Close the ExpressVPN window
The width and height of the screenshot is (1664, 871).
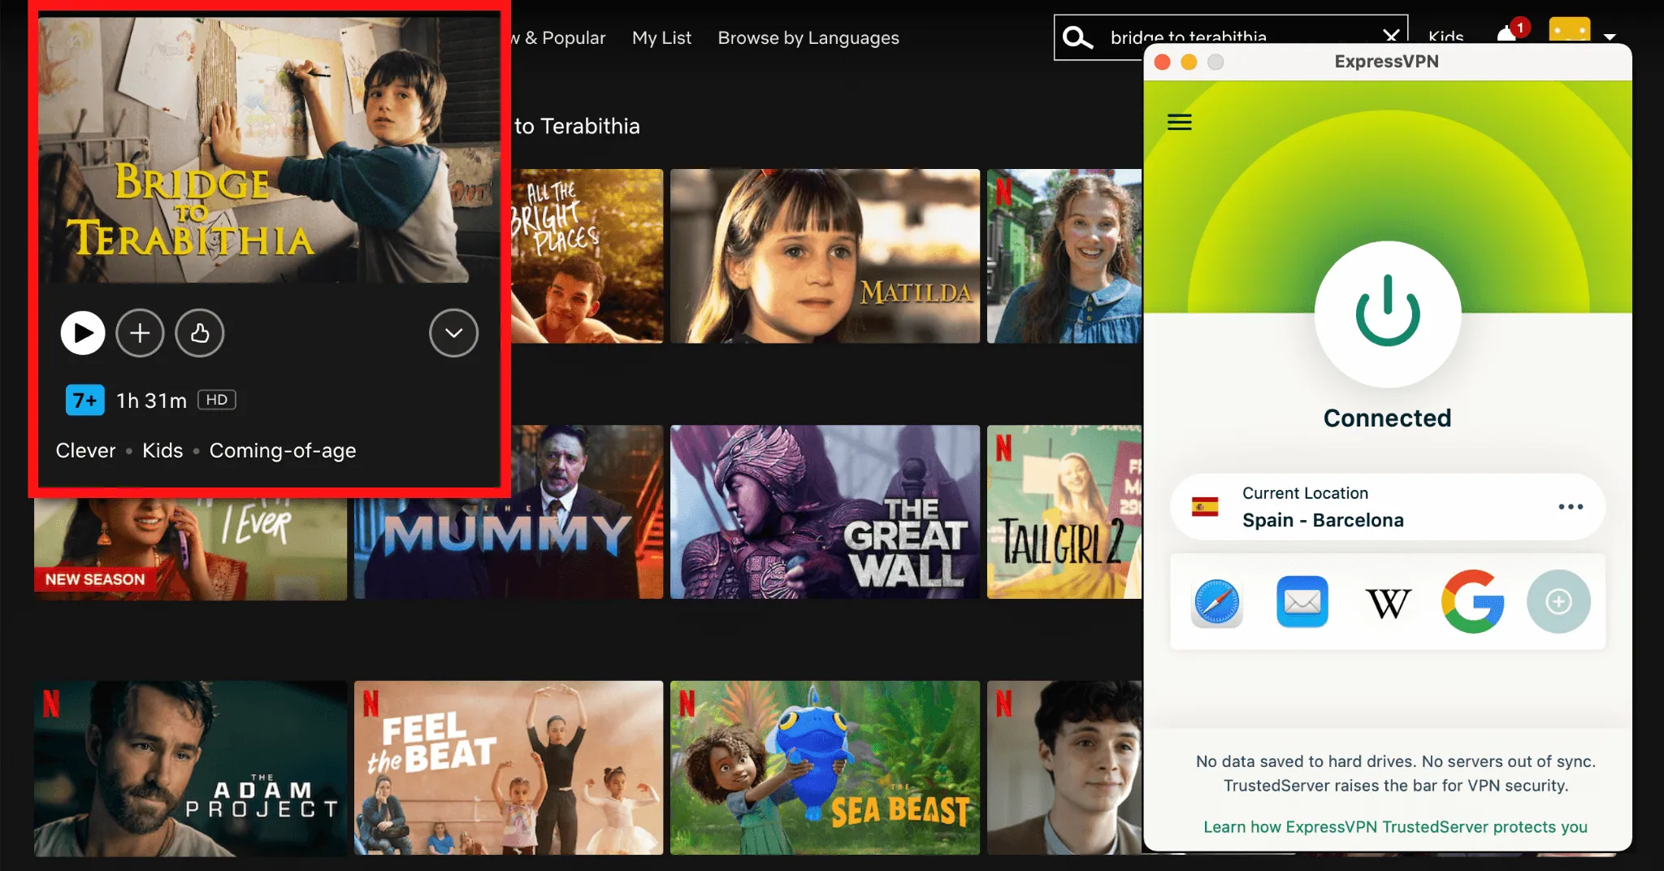click(x=1162, y=62)
